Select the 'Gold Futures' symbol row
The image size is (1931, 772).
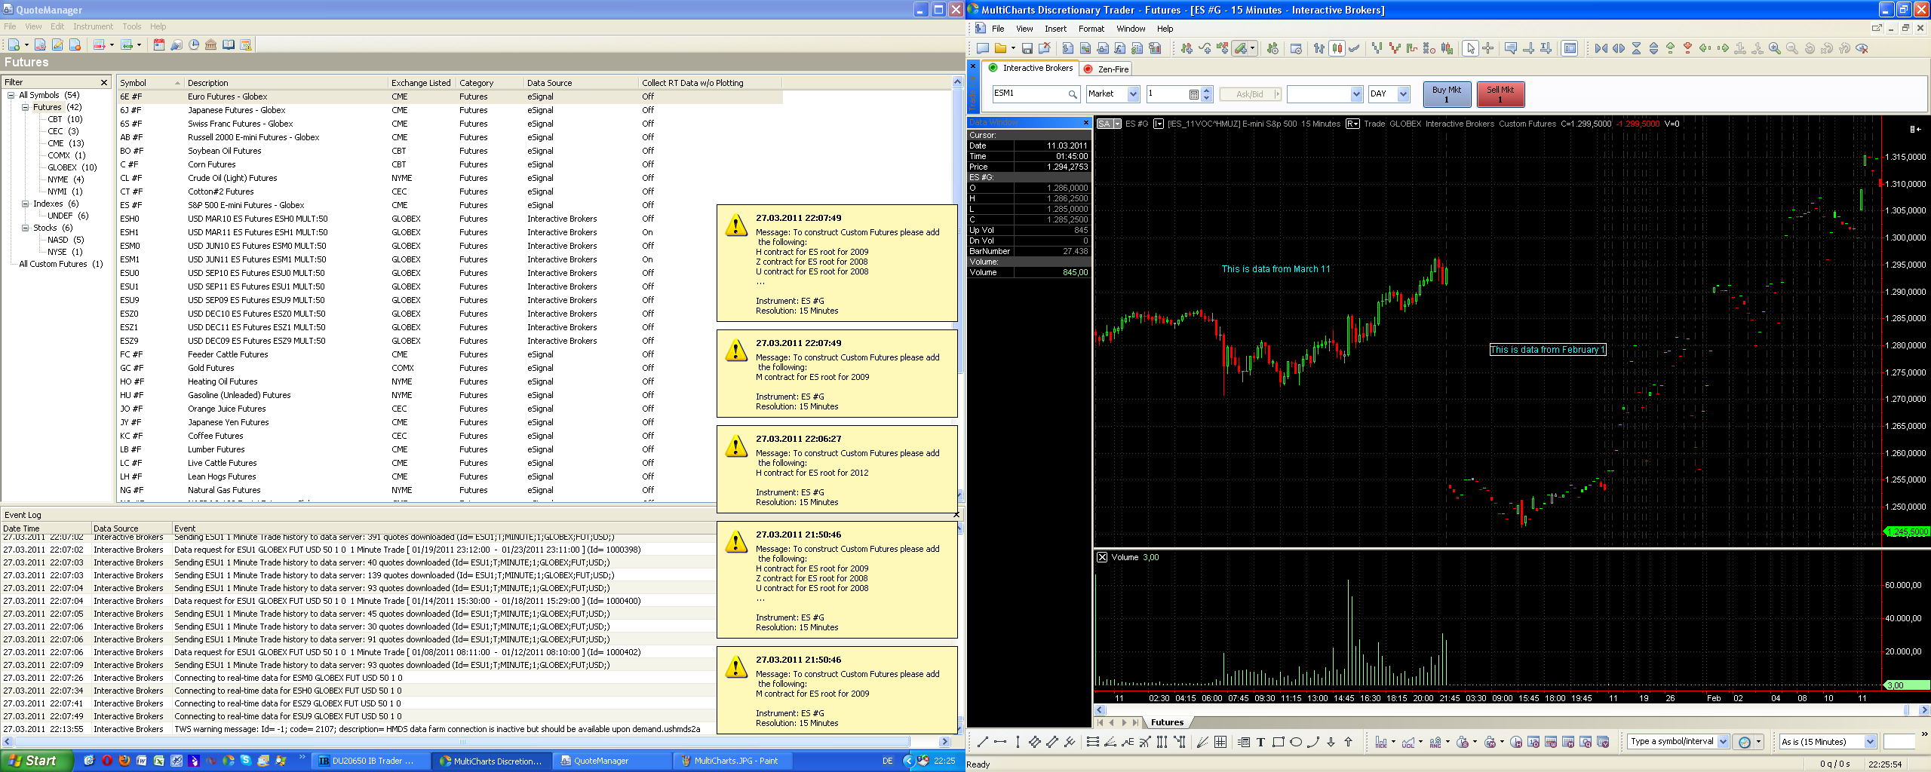(x=450, y=368)
